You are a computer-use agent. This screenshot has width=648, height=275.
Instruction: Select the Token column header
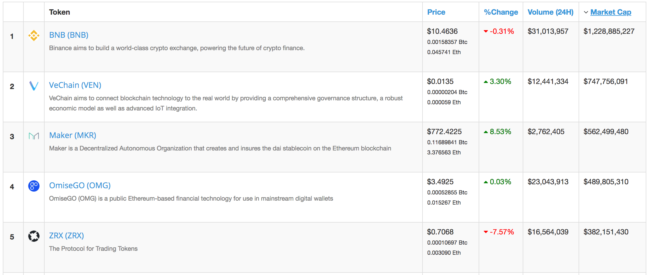tap(60, 12)
